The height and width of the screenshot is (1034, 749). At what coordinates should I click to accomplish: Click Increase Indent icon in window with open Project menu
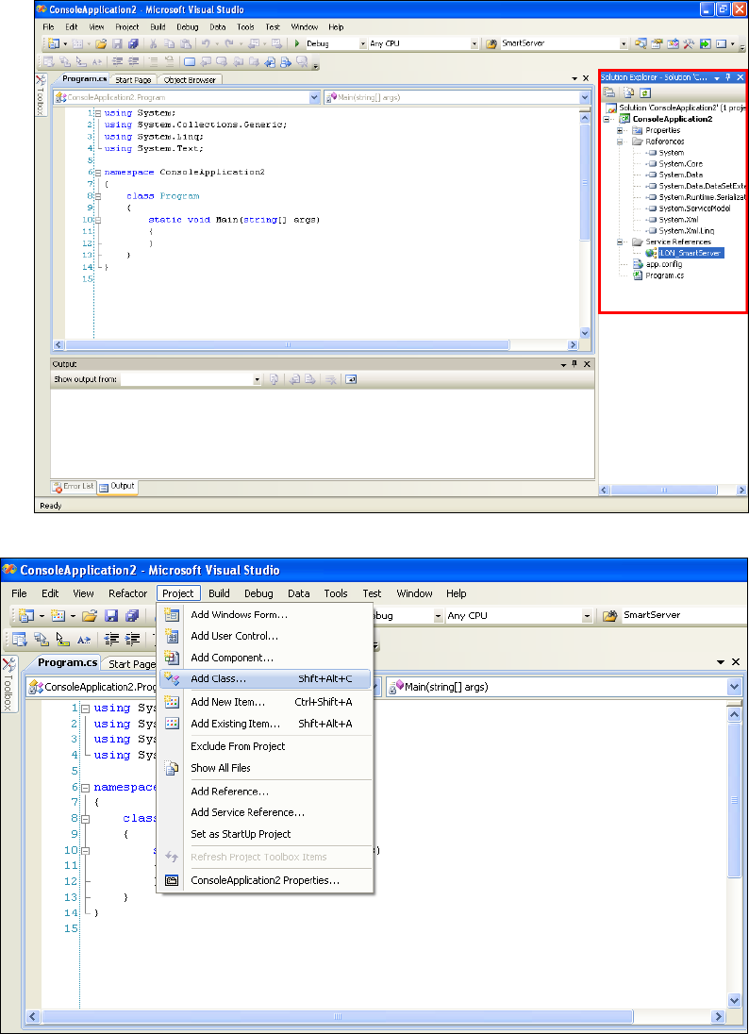tap(132, 639)
